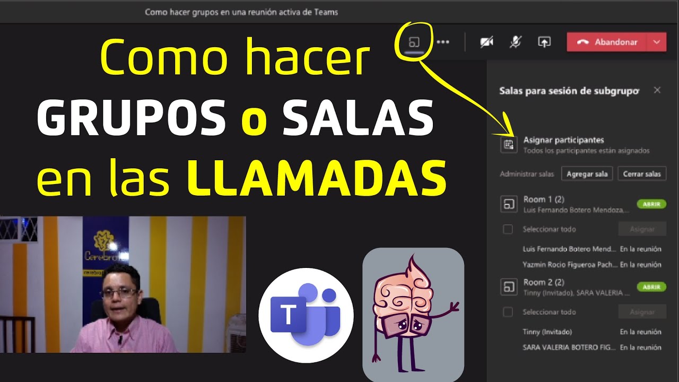Screen dimensions: 679x382
Task: Select participant SARA VALERIA BOTERO FIG...
Action: coord(570,348)
